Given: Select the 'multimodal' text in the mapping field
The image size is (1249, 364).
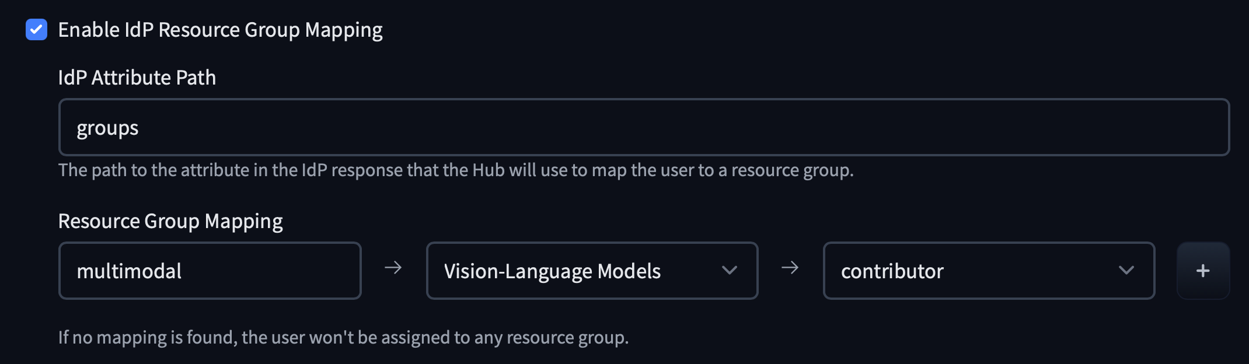Looking at the screenshot, I should coord(129,271).
